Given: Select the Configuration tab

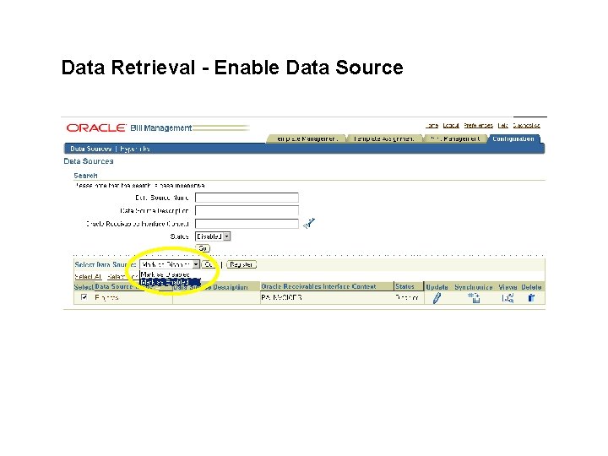Looking at the screenshot, I should (513, 138).
